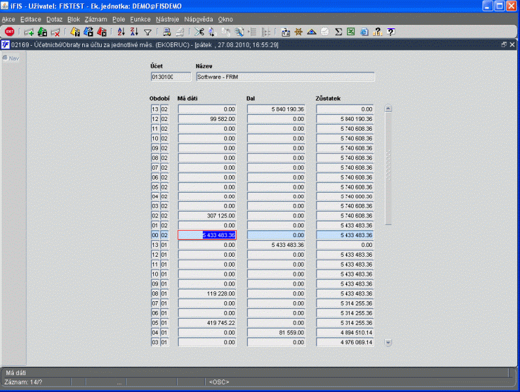Screen dimensions: 520x392
Task: Click the Účet field containing 0130100
Action: click(171, 76)
